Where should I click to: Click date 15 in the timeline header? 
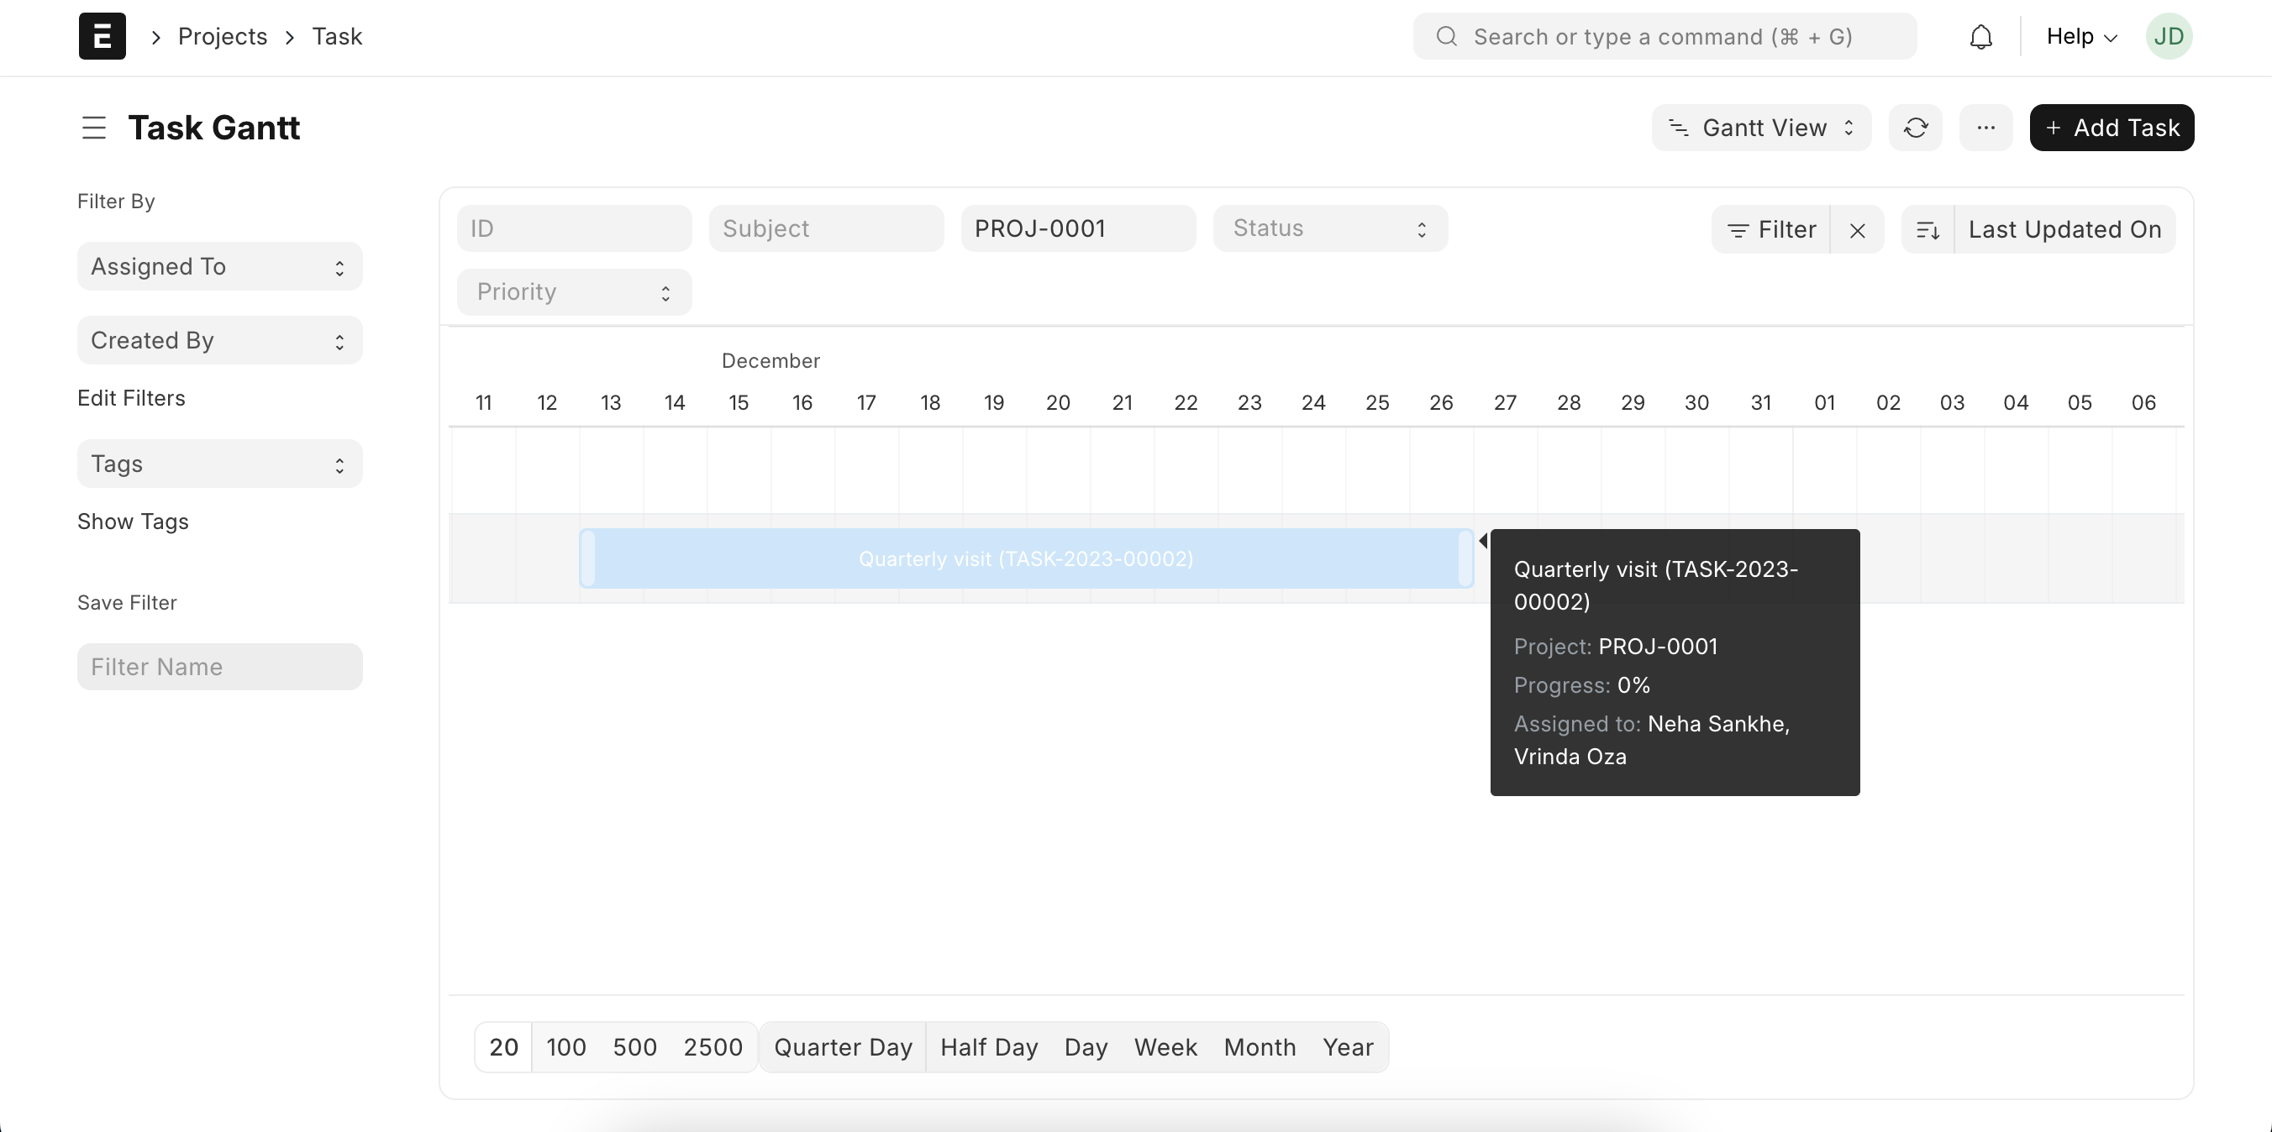(x=739, y=403)
